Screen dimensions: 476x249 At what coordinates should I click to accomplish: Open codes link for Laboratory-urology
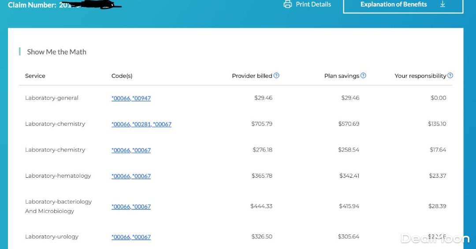point(131,237)
